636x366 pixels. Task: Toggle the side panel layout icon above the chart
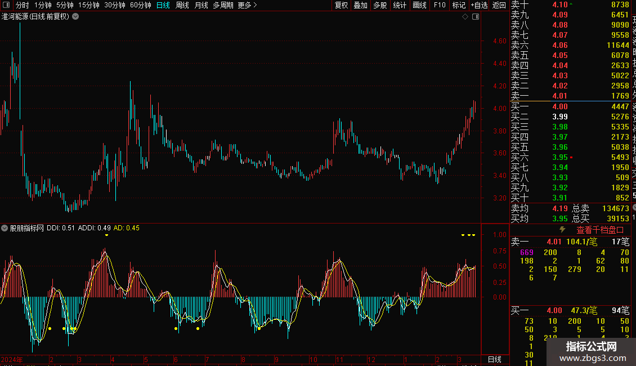[x=476, y=17]
